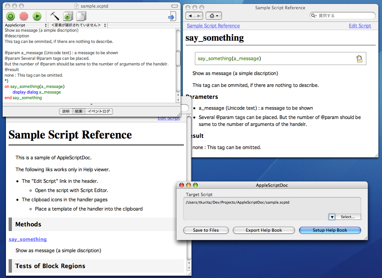Screen dimensions: 382x278
Task: Zoom the AppleScriptDoc window
Action: click(x=195, y=185)
